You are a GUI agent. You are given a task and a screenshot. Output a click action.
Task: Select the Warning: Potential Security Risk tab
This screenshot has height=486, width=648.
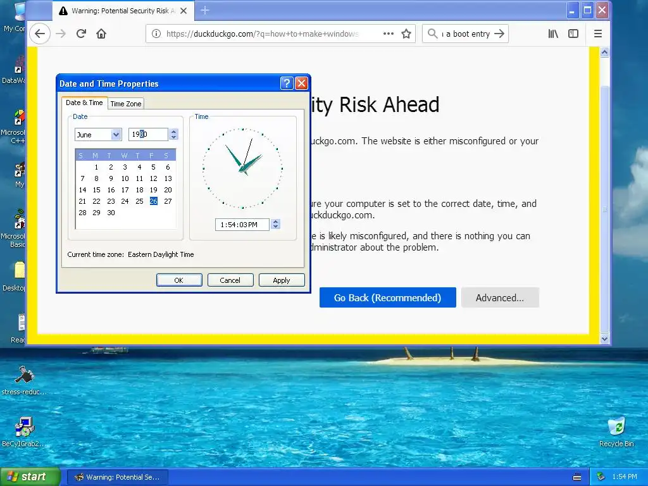click(122, 11)
